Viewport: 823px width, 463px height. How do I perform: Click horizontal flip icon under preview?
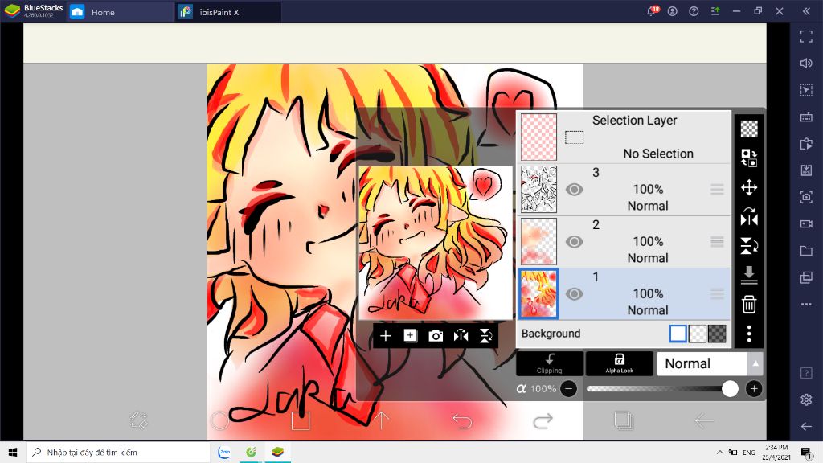461,336
